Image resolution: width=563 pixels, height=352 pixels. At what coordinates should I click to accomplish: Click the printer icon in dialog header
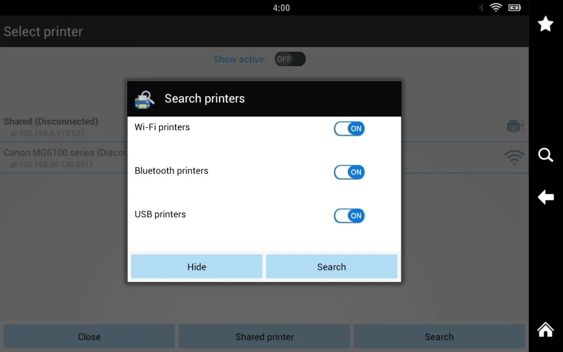[x=144, y=99]
